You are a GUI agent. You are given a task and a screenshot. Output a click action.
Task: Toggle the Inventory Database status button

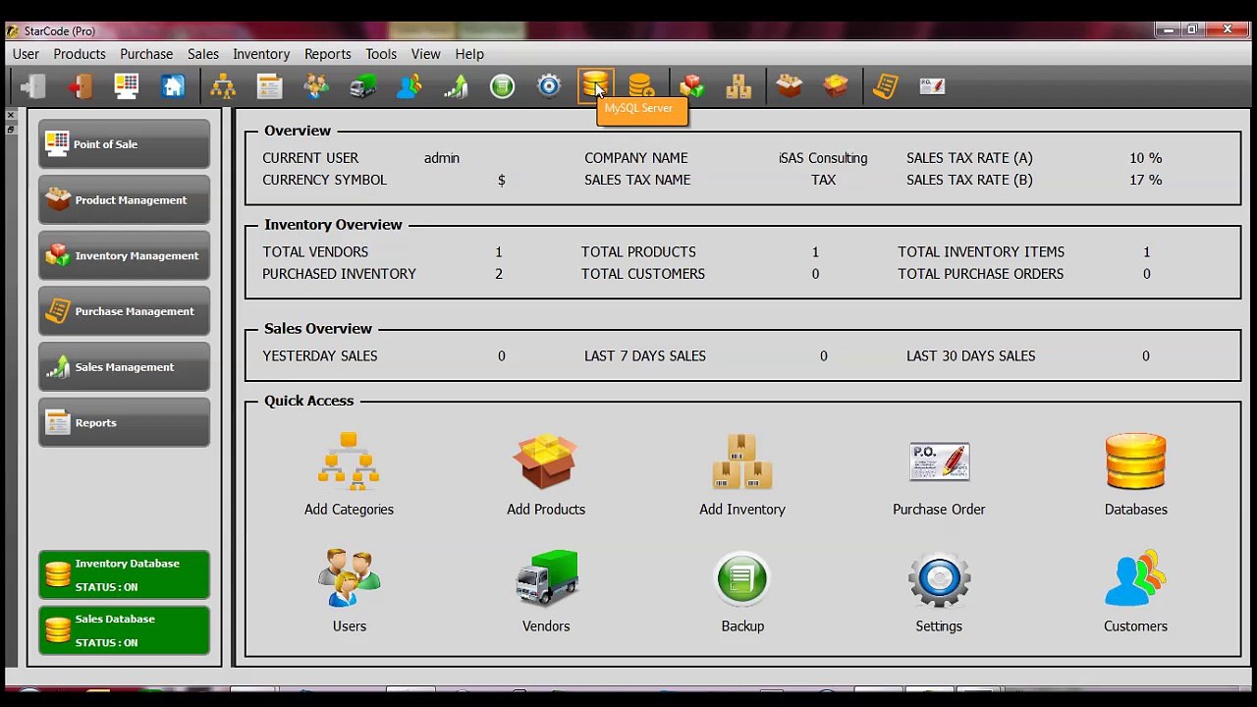pyautogui.click(x=124, y=574)
